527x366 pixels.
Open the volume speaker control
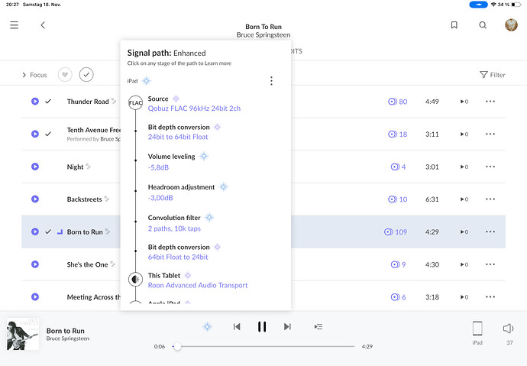point(509,329)
